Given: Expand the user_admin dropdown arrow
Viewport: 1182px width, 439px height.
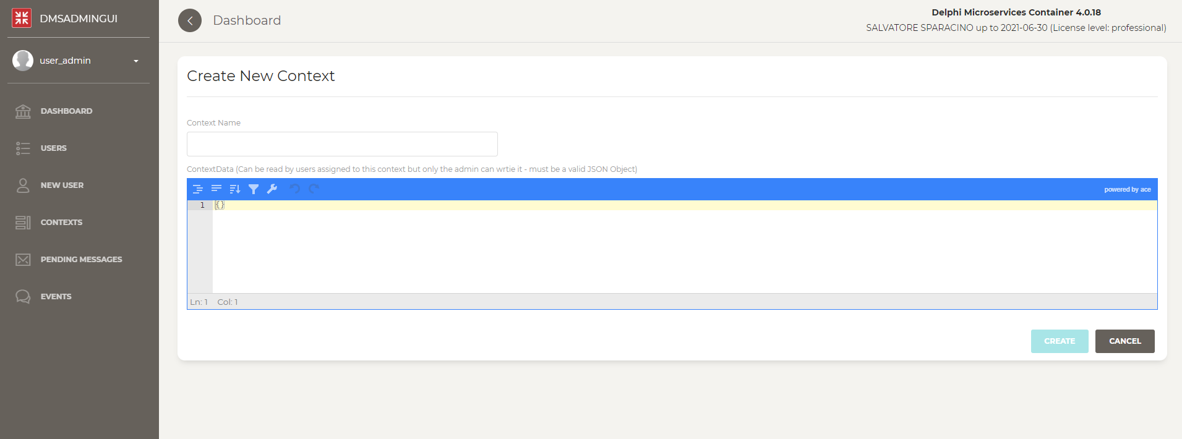Looking at the screenshot, I should (x=136, y=61).
